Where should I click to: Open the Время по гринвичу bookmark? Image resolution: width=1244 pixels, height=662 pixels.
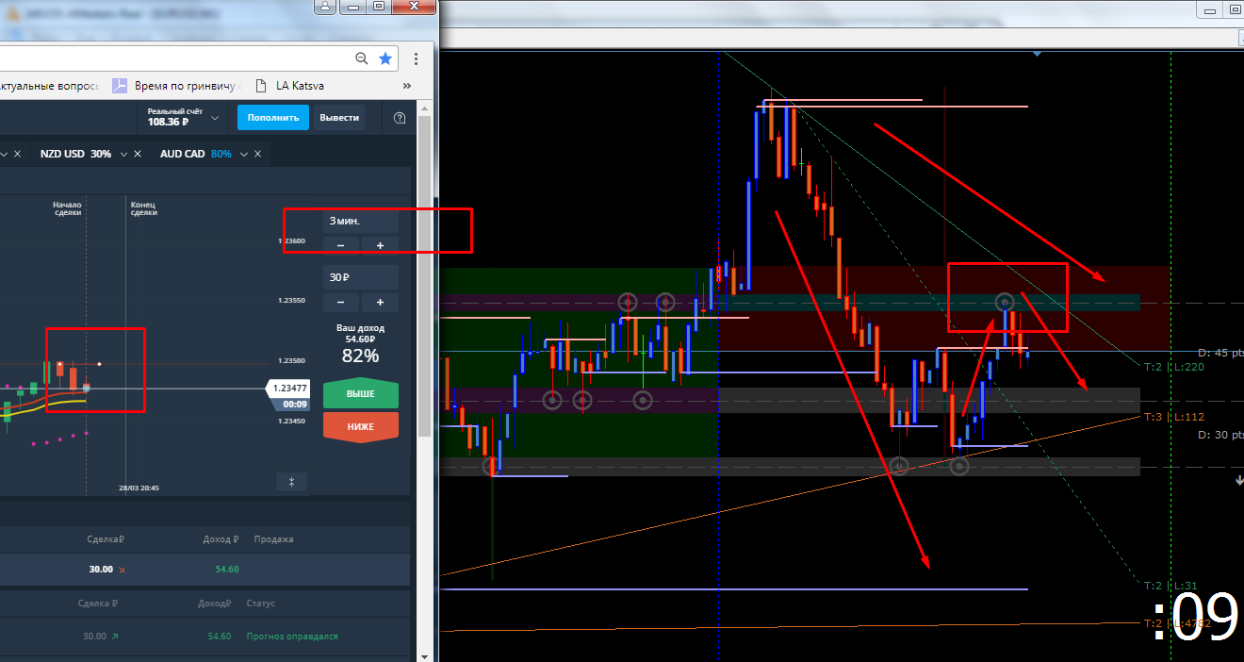pos(178,85)
